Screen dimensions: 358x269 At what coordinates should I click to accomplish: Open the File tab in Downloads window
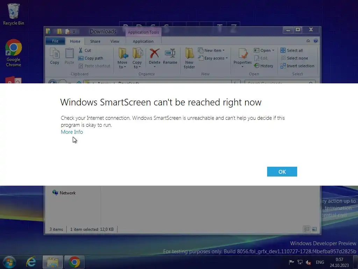(55, 41)
